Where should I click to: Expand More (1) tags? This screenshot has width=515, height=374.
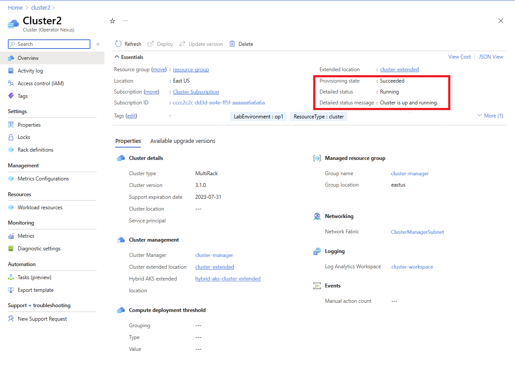point(491,116)
